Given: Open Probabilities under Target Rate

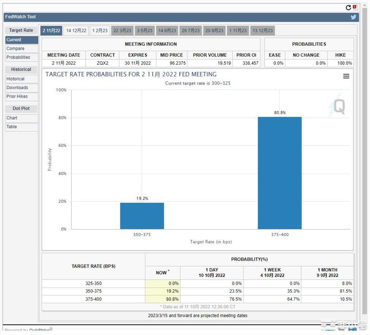Looking at the screenshot, I should pos(19,57).
